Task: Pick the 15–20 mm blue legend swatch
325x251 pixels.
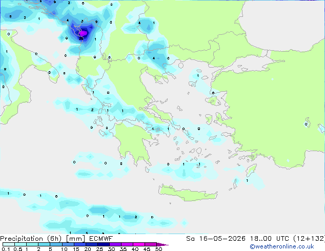Action: pyautogui.click(x=79, y=244)
